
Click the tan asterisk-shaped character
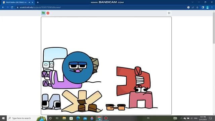pos(82,101)
